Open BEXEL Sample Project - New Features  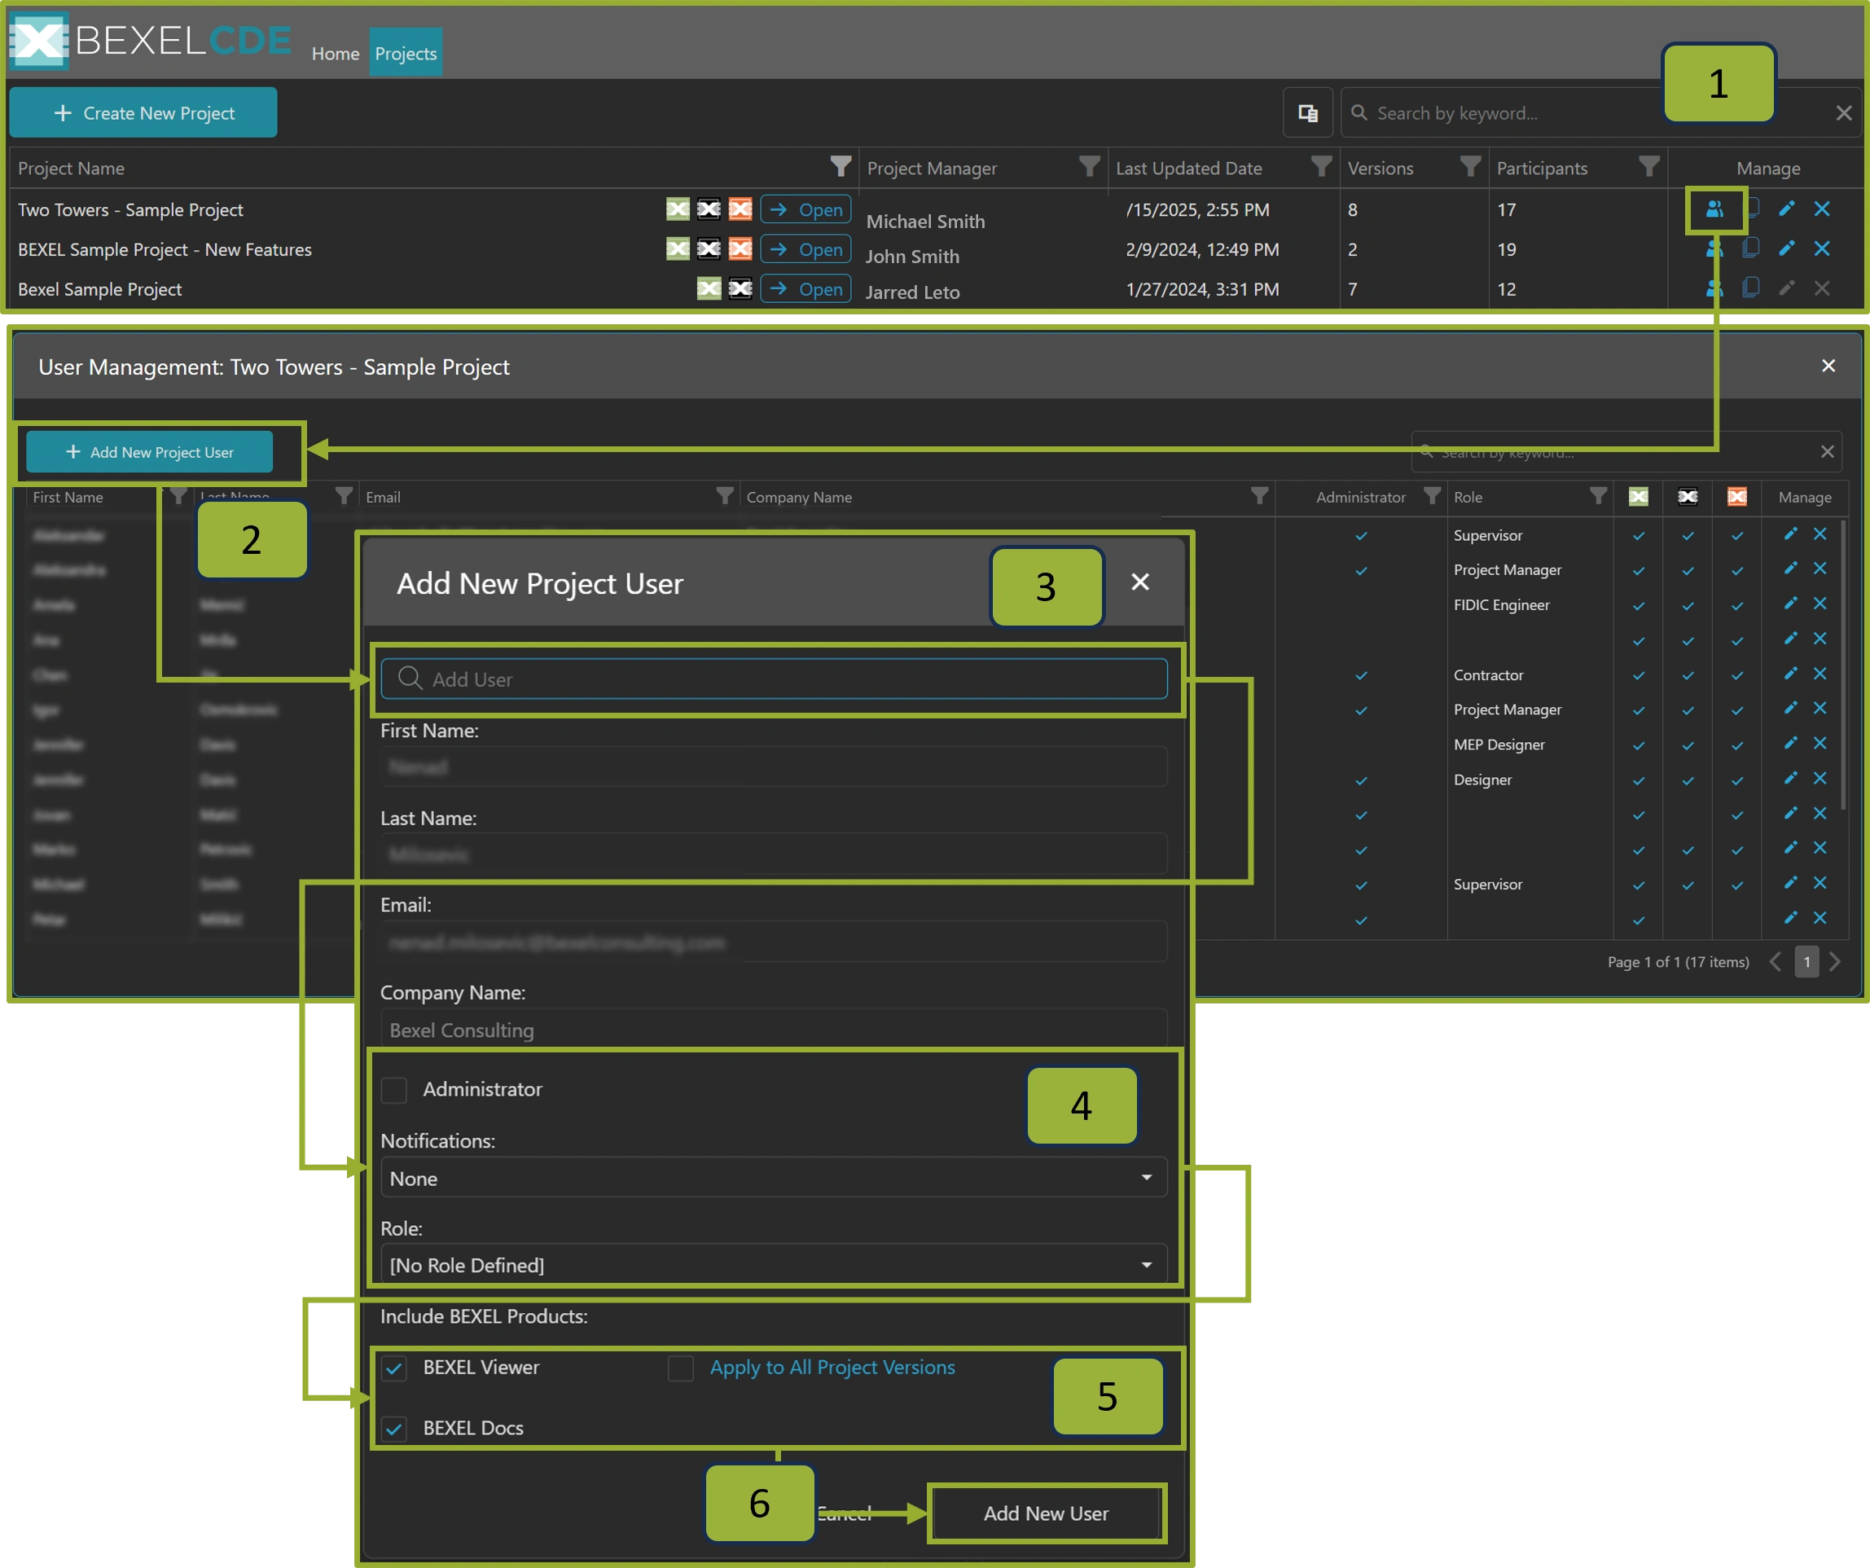pyautogui.click(x=806, y=249)
